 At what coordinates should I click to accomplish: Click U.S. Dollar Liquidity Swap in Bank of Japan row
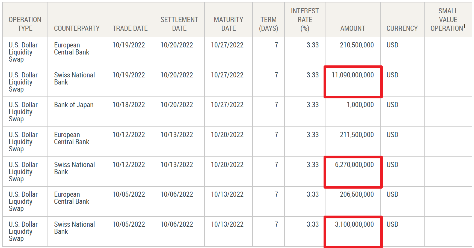point(23,112)
